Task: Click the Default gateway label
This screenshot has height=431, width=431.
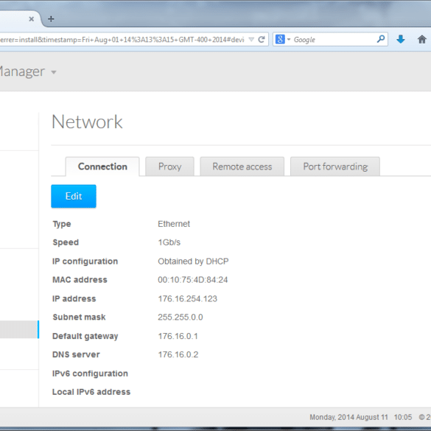Action: [85, 336]
